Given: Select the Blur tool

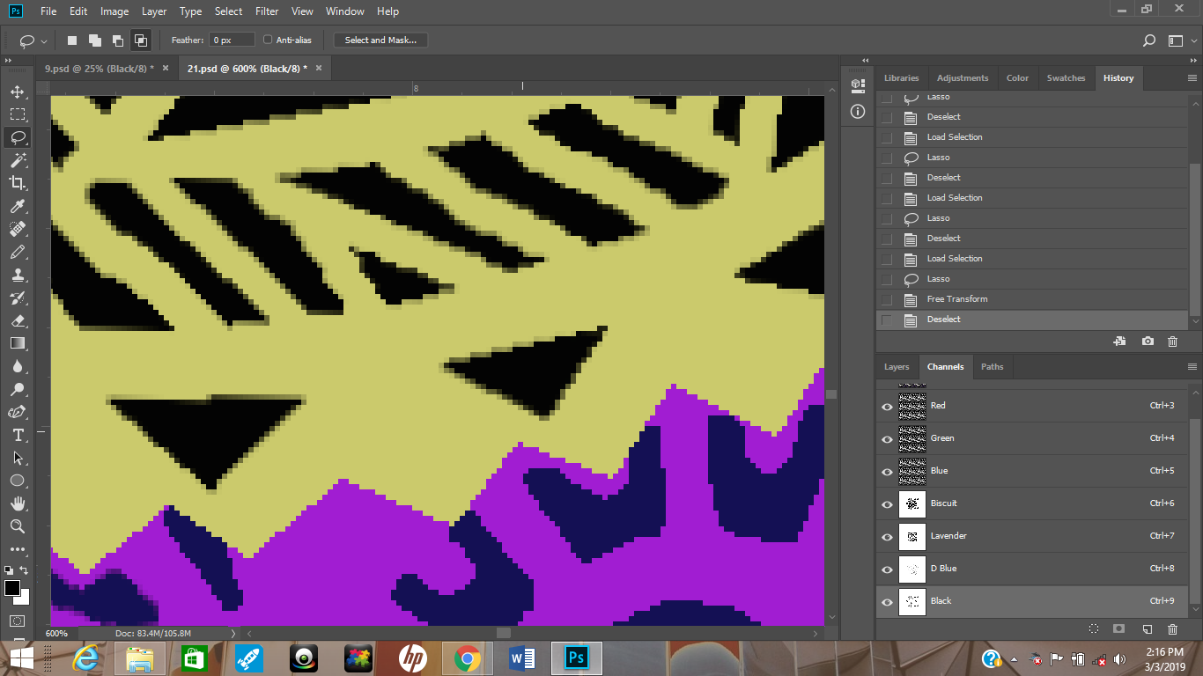Looking at the screenshot, I should pos(18,366).
